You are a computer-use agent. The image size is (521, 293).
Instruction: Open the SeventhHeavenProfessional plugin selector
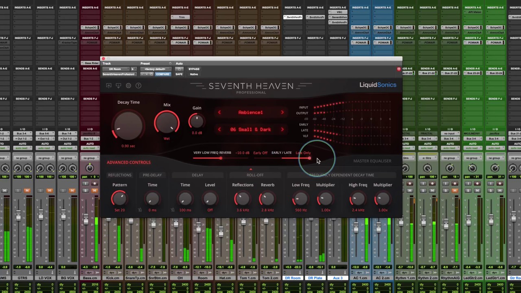coord(119,74)
